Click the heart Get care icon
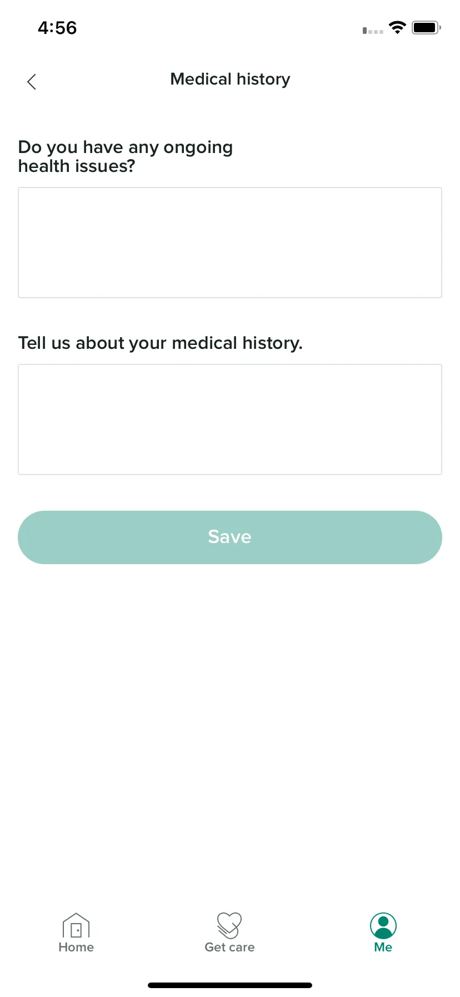This screenshot has width=460, height=997. pos(229,925)
